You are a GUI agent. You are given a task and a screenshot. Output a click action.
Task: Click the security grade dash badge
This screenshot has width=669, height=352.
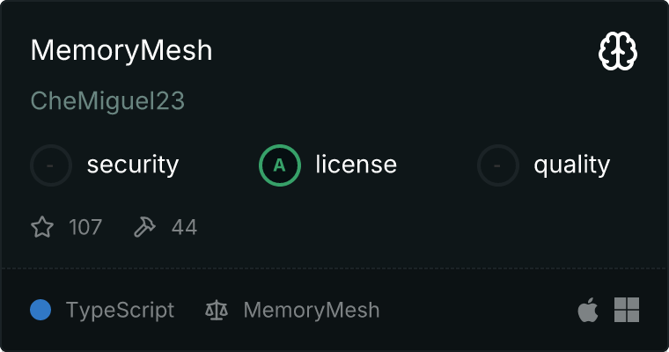[x=51, y=165]
